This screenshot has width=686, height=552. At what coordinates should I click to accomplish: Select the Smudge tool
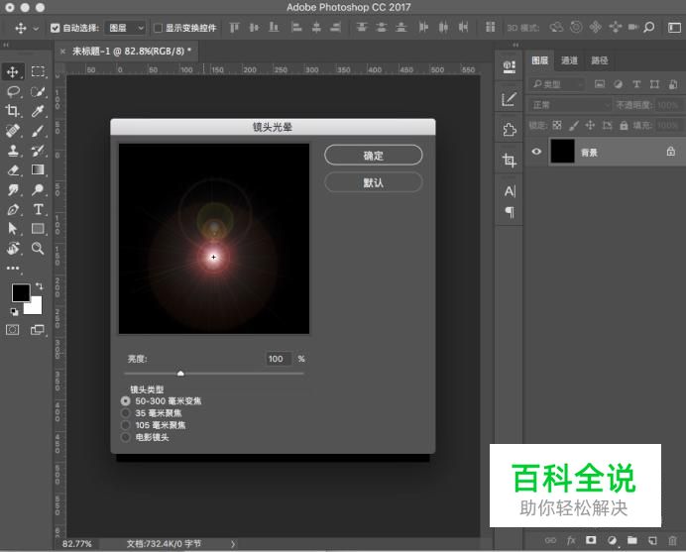click(13, 189)
